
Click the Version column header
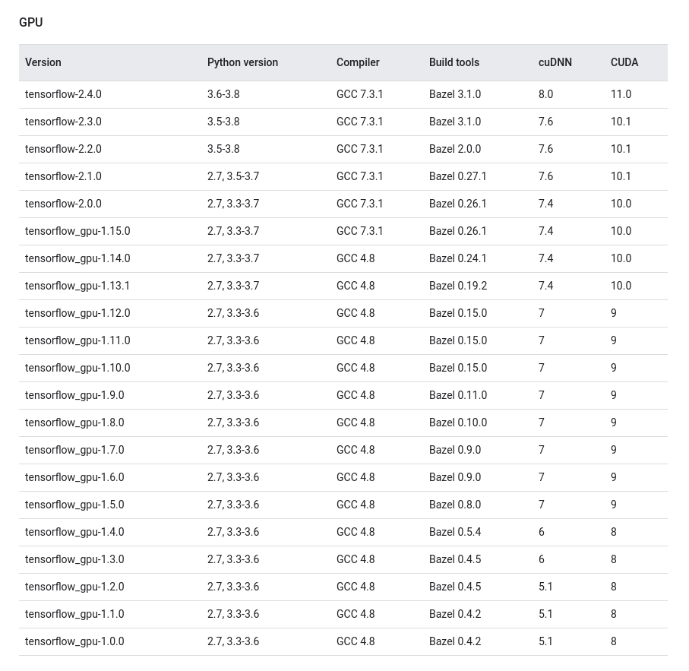click(x=43, y=62)
